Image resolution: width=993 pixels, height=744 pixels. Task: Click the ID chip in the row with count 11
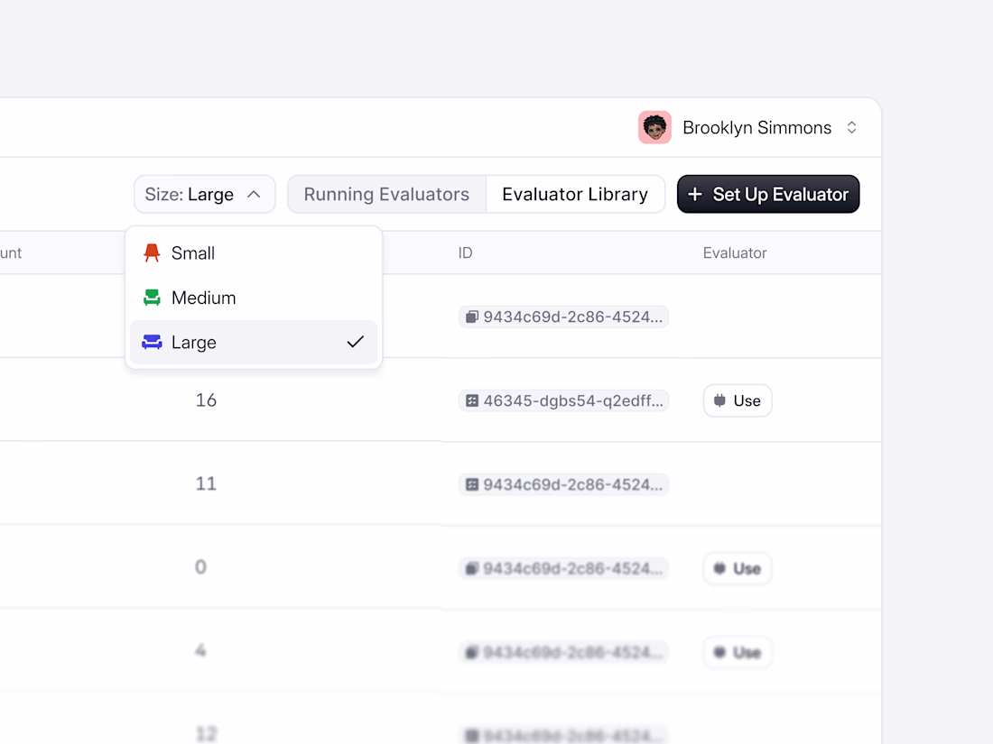coord(563,484)
